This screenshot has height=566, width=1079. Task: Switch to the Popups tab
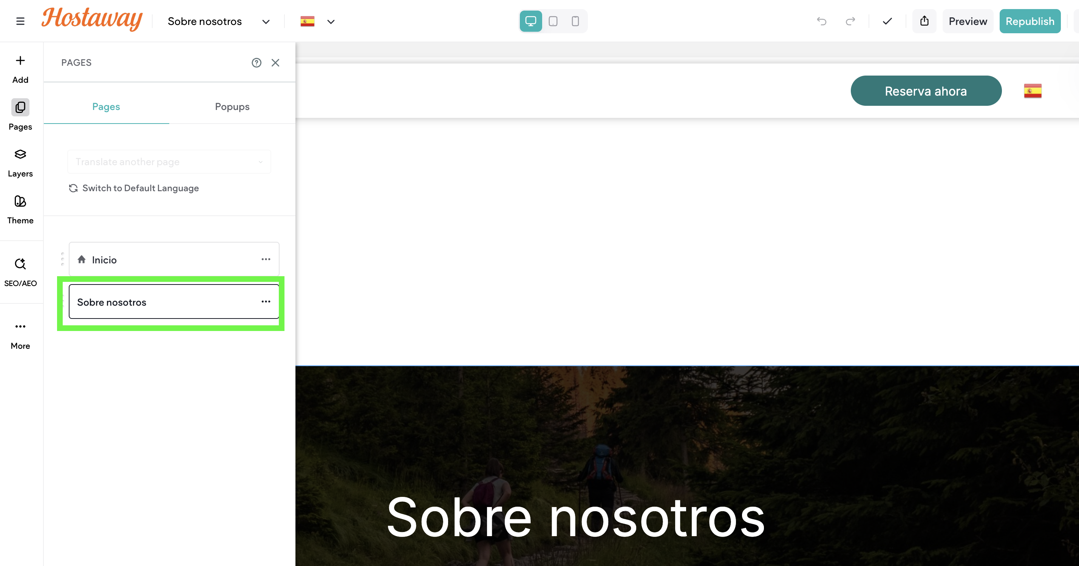pos(232,107)
